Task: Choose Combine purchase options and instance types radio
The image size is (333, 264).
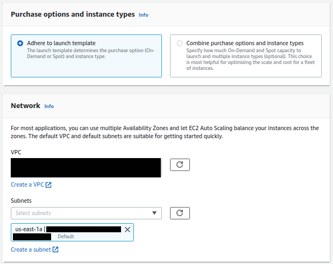Action: 178,43
